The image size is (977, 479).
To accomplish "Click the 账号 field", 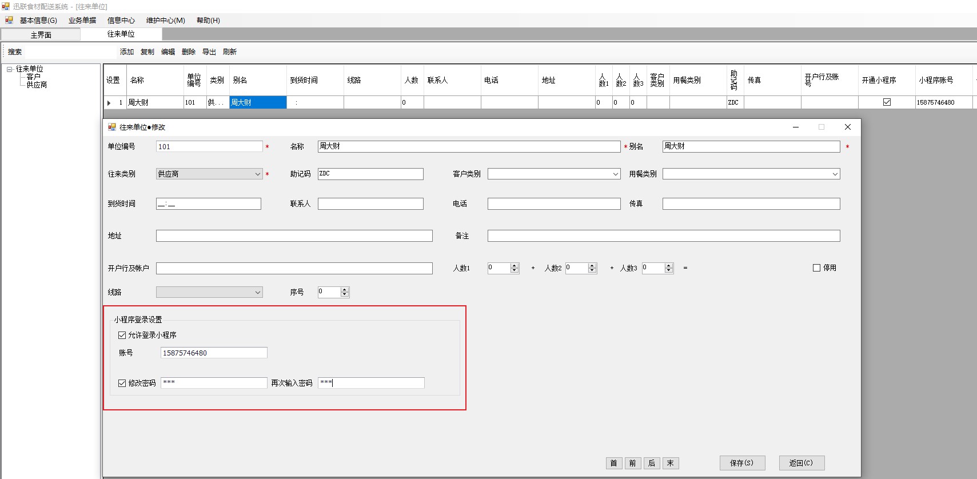I will 214,353.
